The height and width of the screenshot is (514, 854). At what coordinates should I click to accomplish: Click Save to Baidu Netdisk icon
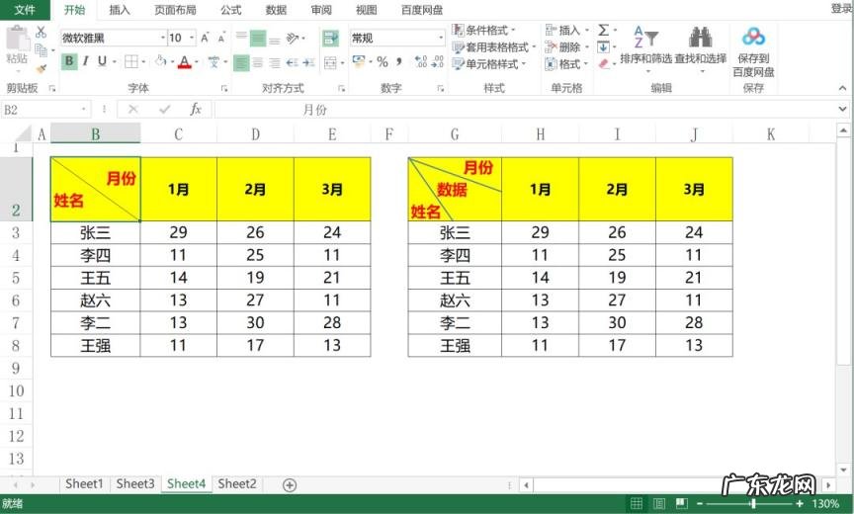coord(753,38)
